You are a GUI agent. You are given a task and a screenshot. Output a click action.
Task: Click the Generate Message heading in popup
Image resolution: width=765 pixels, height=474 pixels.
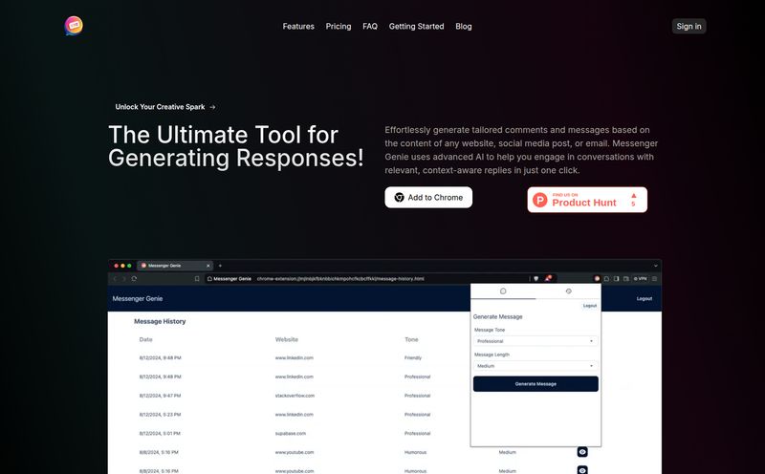tap(497, 316)
